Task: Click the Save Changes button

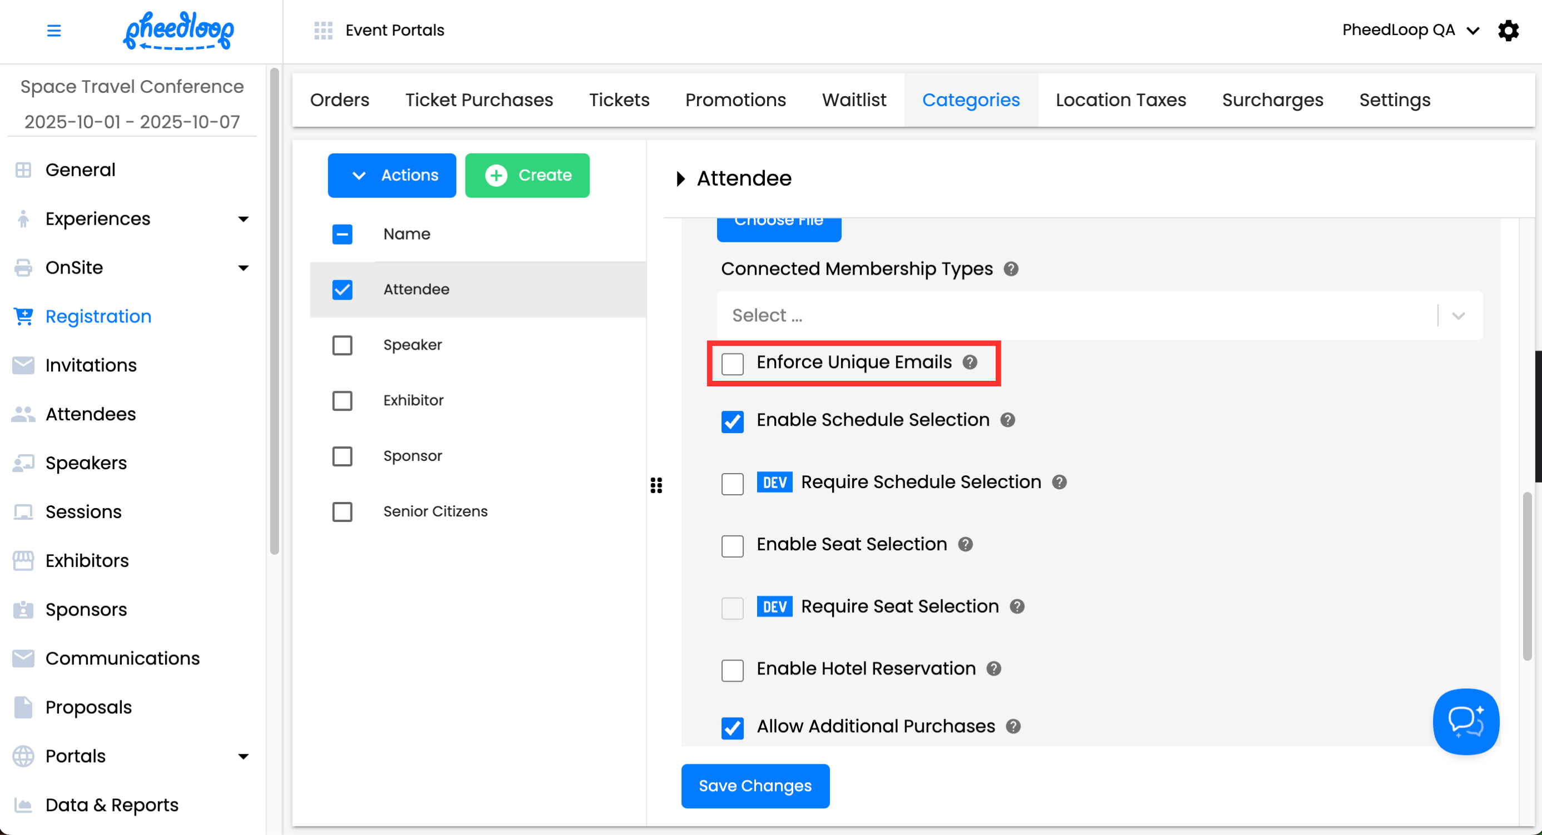Action: (x=755, y=786)
